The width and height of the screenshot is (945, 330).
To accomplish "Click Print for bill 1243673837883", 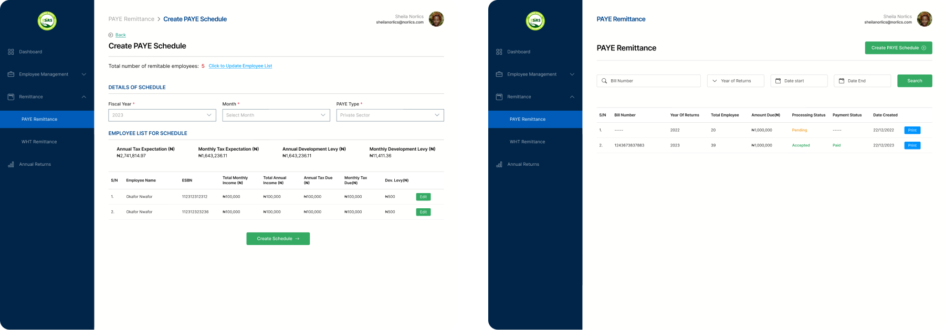I will [912, 145].
